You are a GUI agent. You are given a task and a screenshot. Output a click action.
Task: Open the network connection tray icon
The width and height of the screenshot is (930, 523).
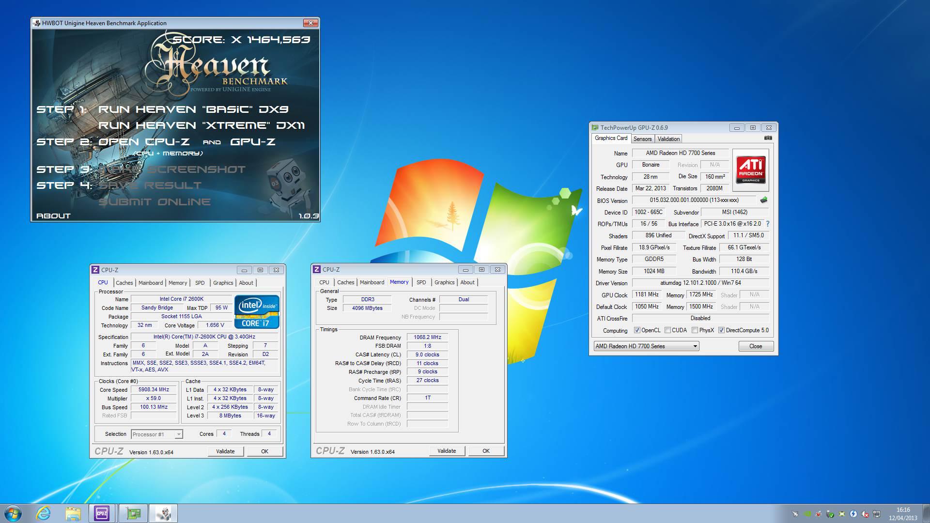tap(877, 514)
